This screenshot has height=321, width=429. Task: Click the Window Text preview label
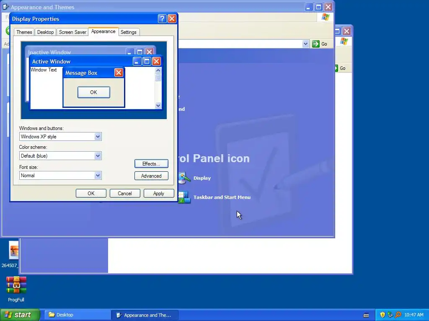point(44,70)
